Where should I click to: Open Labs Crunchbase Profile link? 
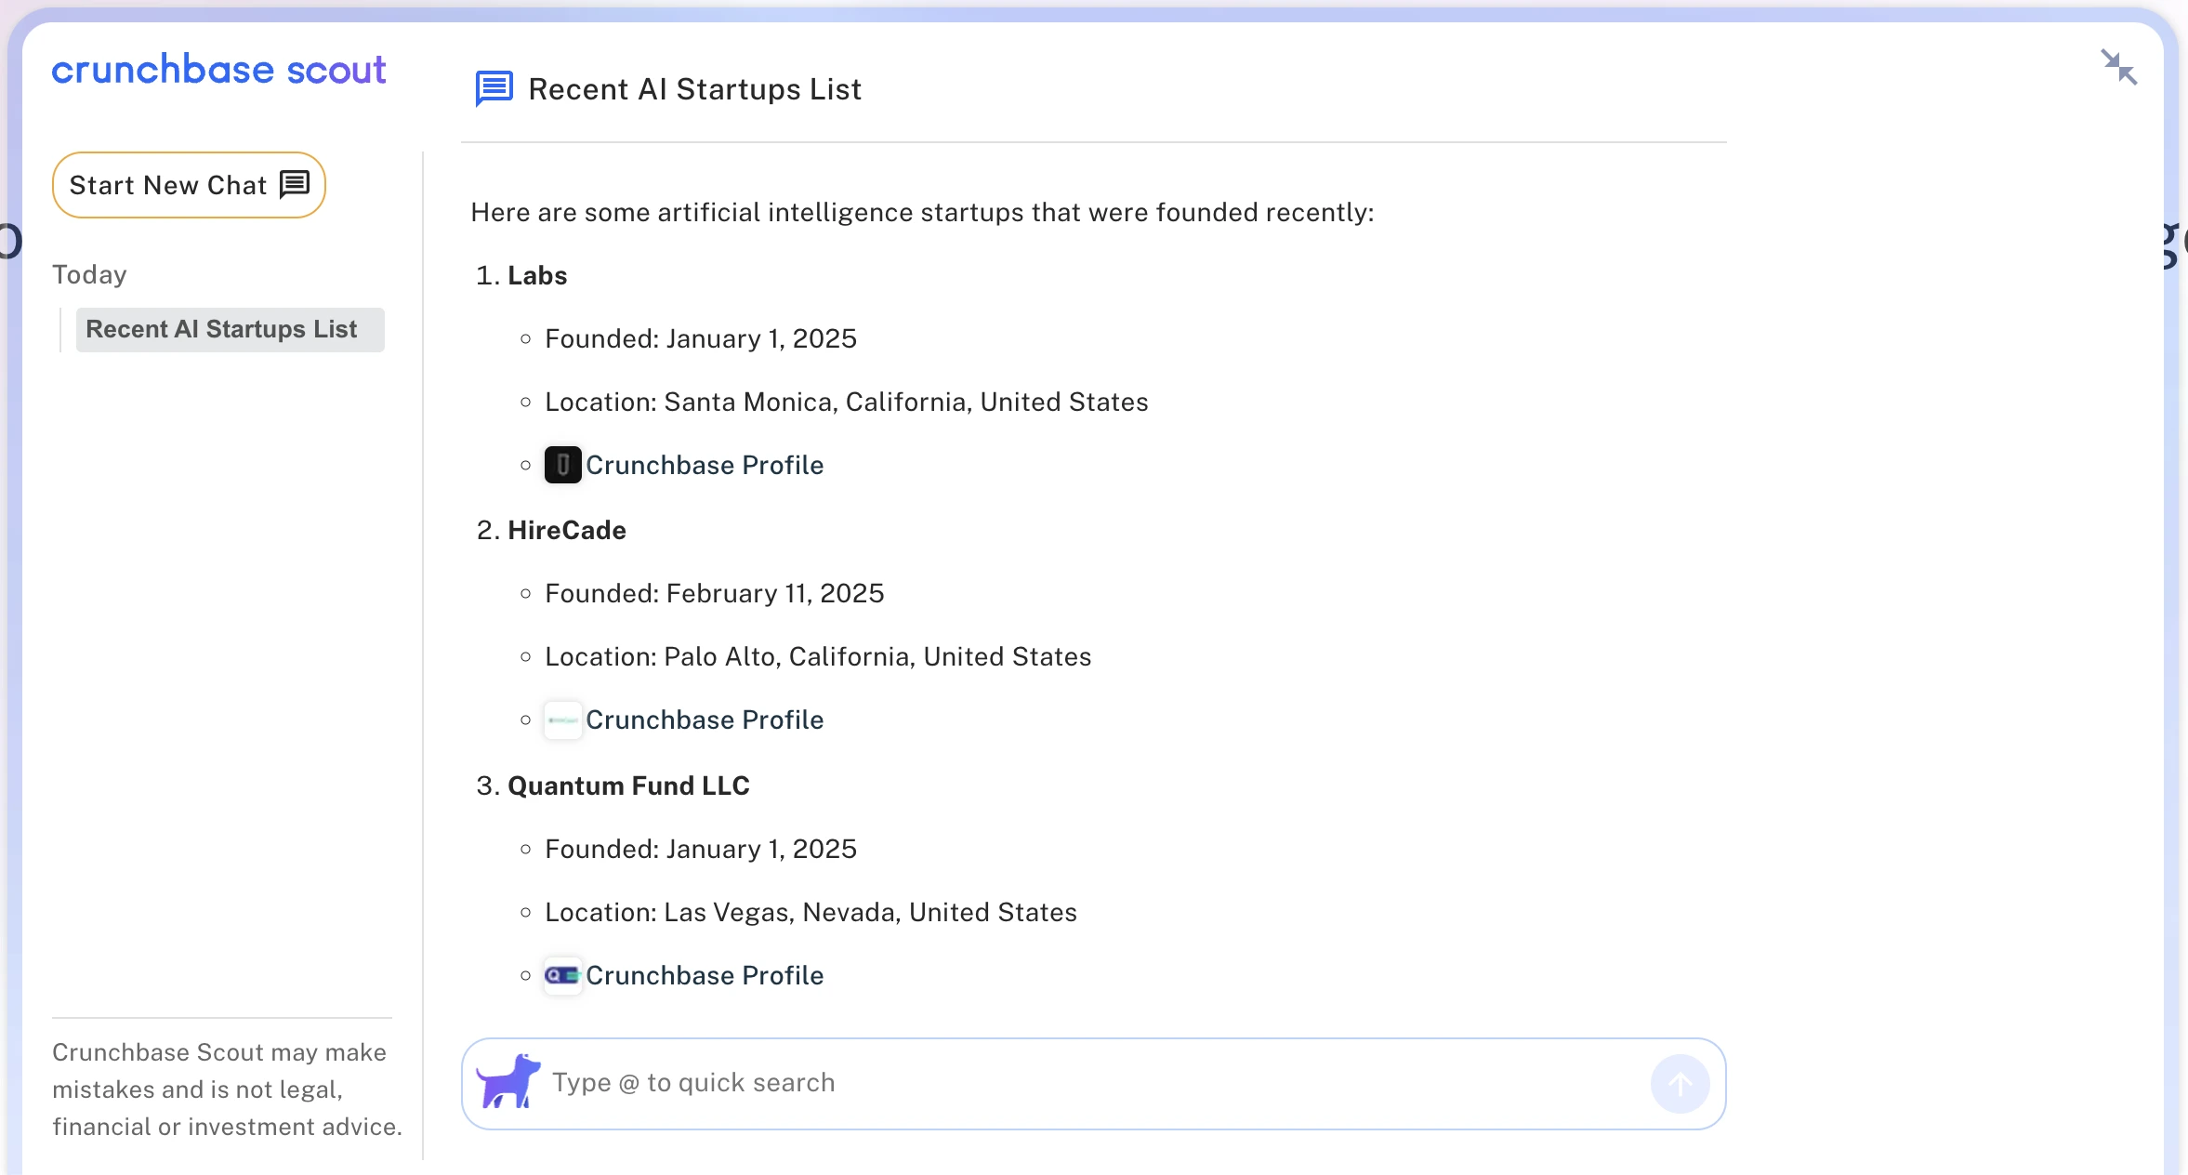tap(704, 465)
